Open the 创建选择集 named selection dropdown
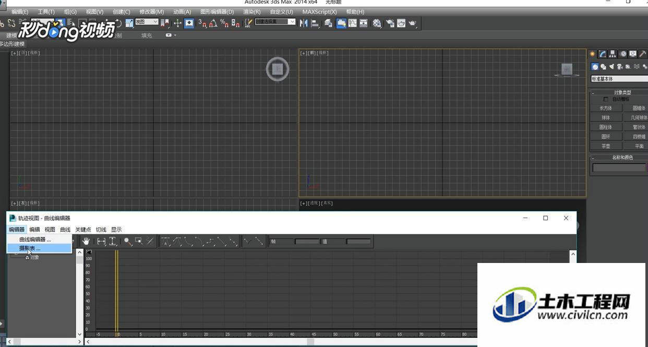The image size is (648, 347). [x=275, y=22]
